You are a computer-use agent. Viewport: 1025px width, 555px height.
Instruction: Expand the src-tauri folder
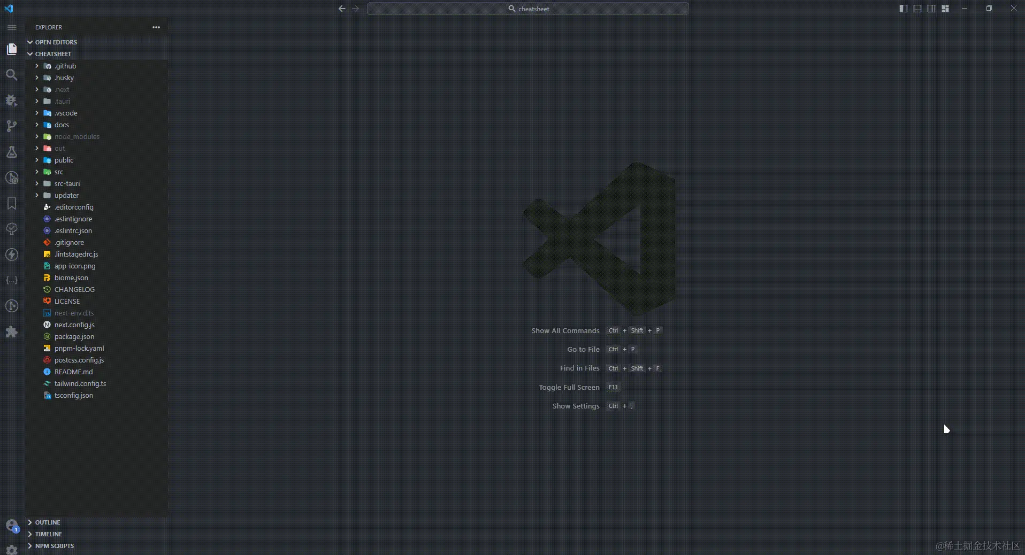pyautogui.click(x=96, y=183)
